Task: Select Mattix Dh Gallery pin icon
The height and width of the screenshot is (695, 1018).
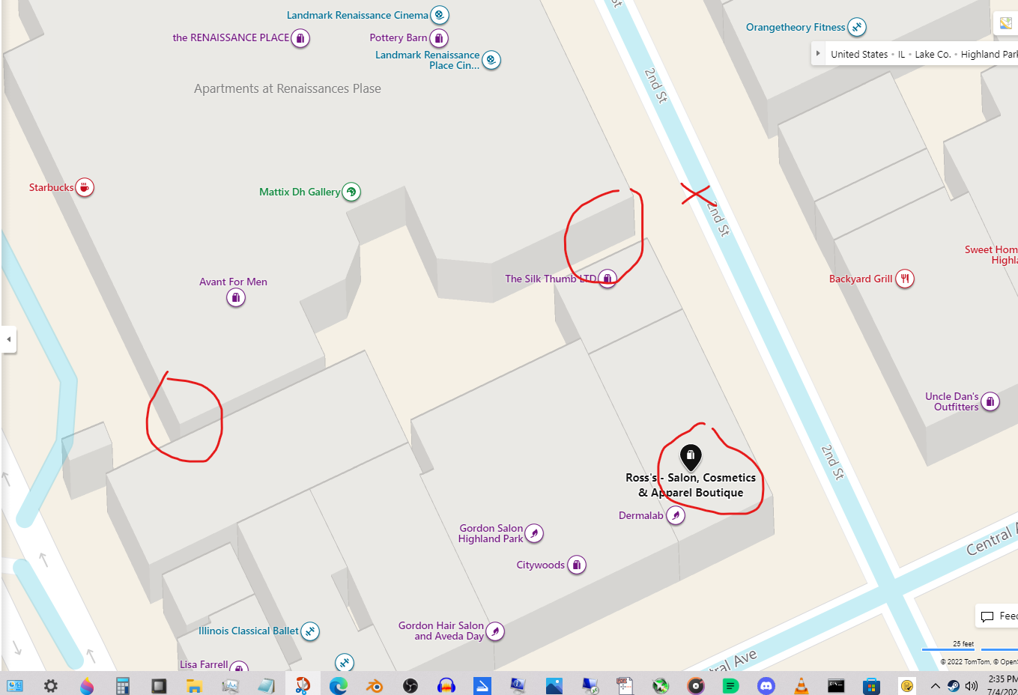Action: pyautogui.click(x=351, y=192)
